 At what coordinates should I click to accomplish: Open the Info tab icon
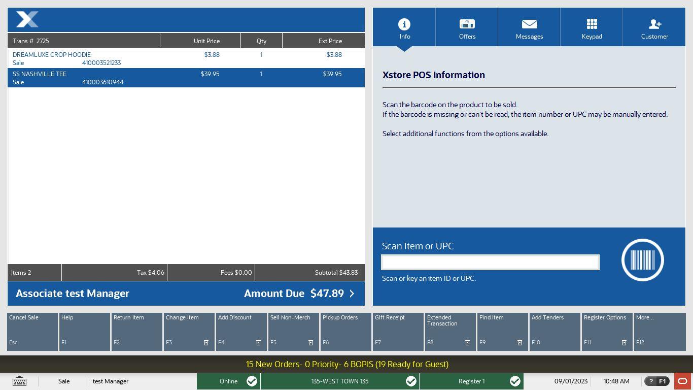[404, 24]
